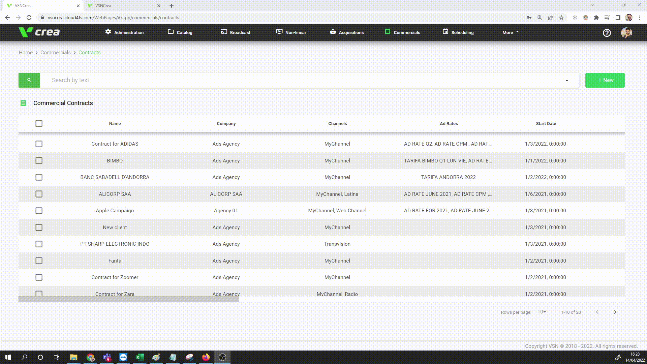Image resolution: width=647 pixels, height=364 pixels.
Task: Open the Non-linear menu
Action: click(291, 32)
